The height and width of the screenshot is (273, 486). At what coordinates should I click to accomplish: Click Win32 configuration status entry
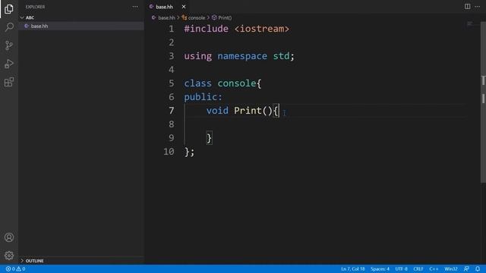click(x=450, y=268)
